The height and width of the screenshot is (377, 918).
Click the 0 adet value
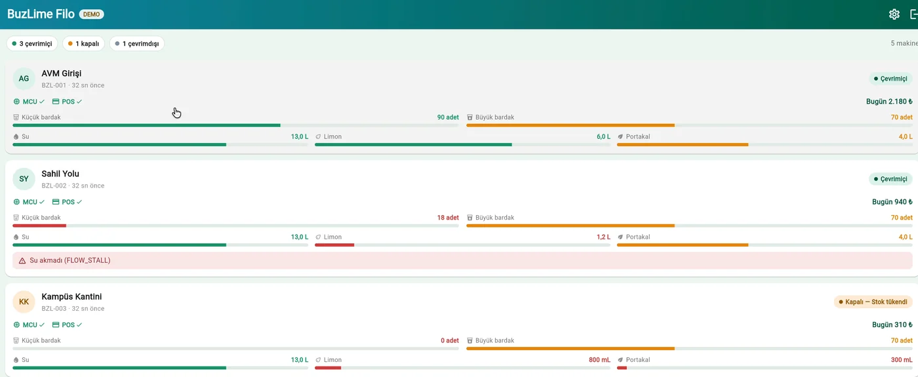pos(450,340)
